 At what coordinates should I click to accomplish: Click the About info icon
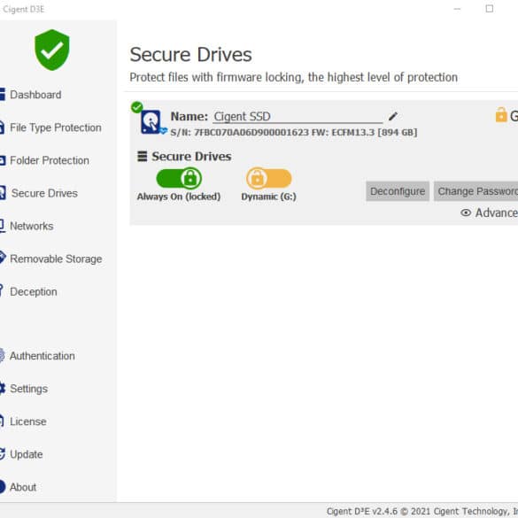[x=3, y=487]
